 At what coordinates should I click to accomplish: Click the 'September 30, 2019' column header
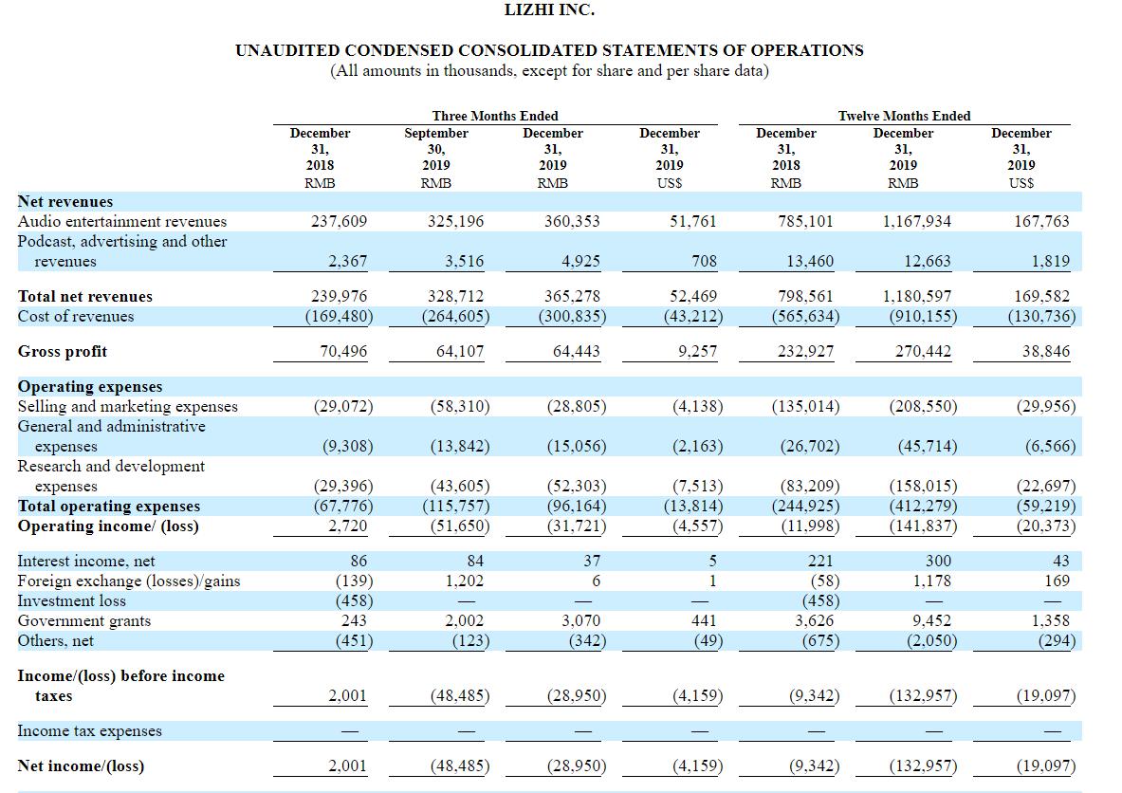click(435, 149)
